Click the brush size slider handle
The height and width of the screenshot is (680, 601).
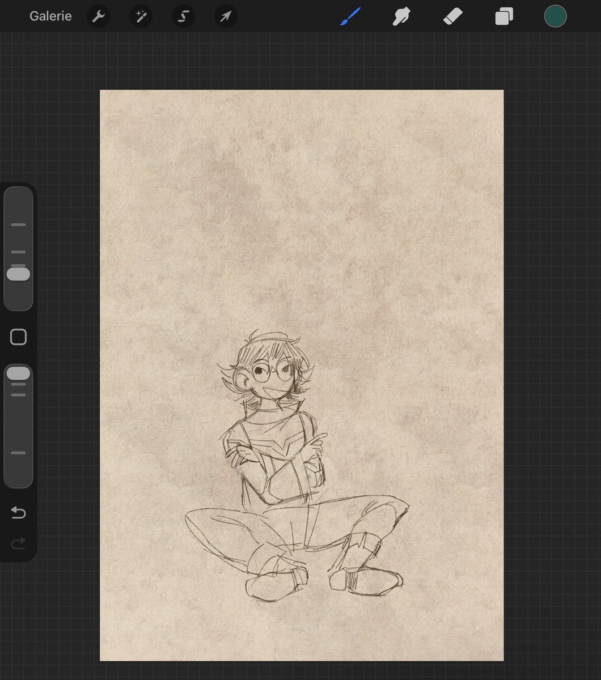[x=18, y=274]
